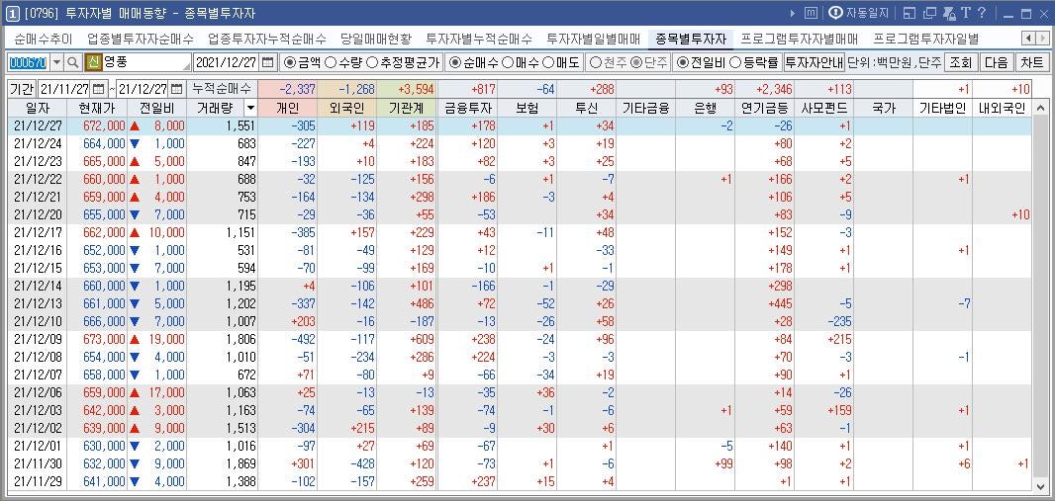1055x501 pixels.
Task: Click the 21/11/27 period start field
Action: click(64, 89)
